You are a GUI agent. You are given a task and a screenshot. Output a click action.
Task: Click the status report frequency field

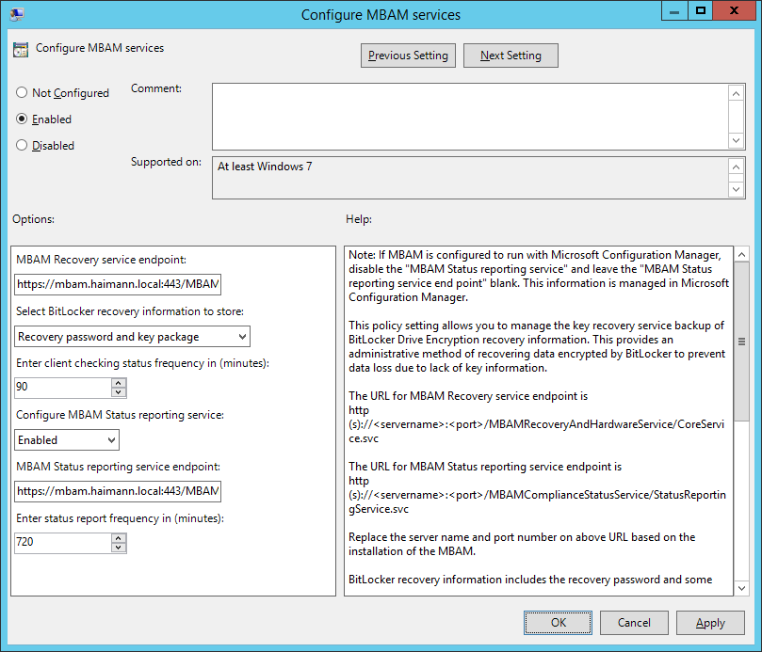pyautogui.click(x=63, y=542)
